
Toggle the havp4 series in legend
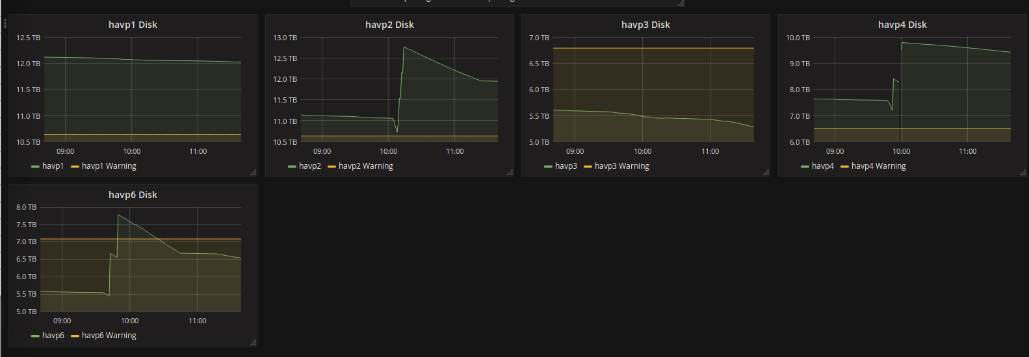[x=822, y=166]
